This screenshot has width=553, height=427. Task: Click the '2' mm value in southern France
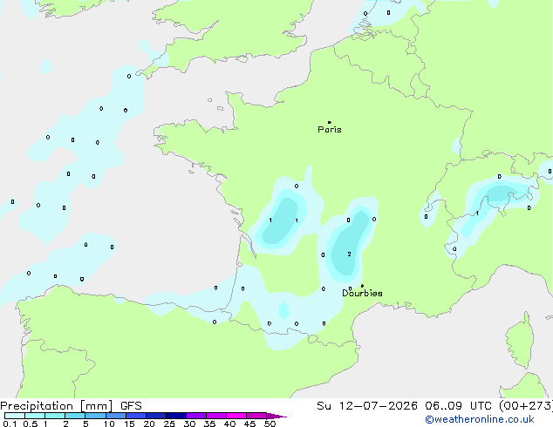349,254
